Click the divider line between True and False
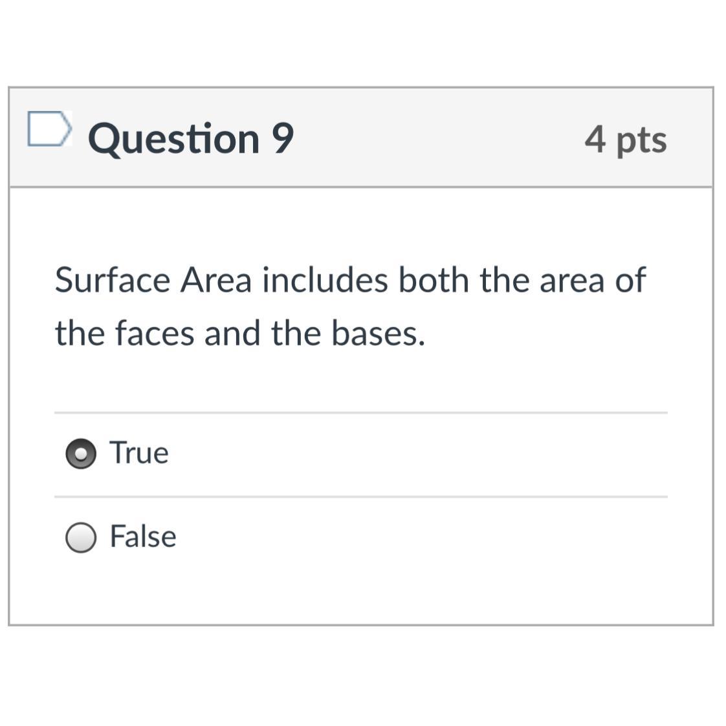The width and height of the screenshot is (726, 726). click(360, 496)
